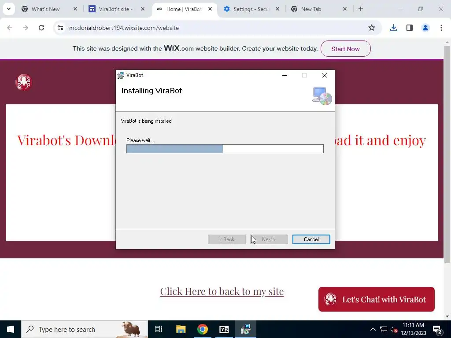Image resolution: width=451 pixels, height=338 pixels.
Task: Close the ViraBot's site tab
Action: pyautogui.click(x=143, y=9)
